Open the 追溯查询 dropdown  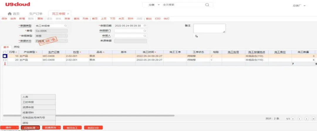pos(51,128)
